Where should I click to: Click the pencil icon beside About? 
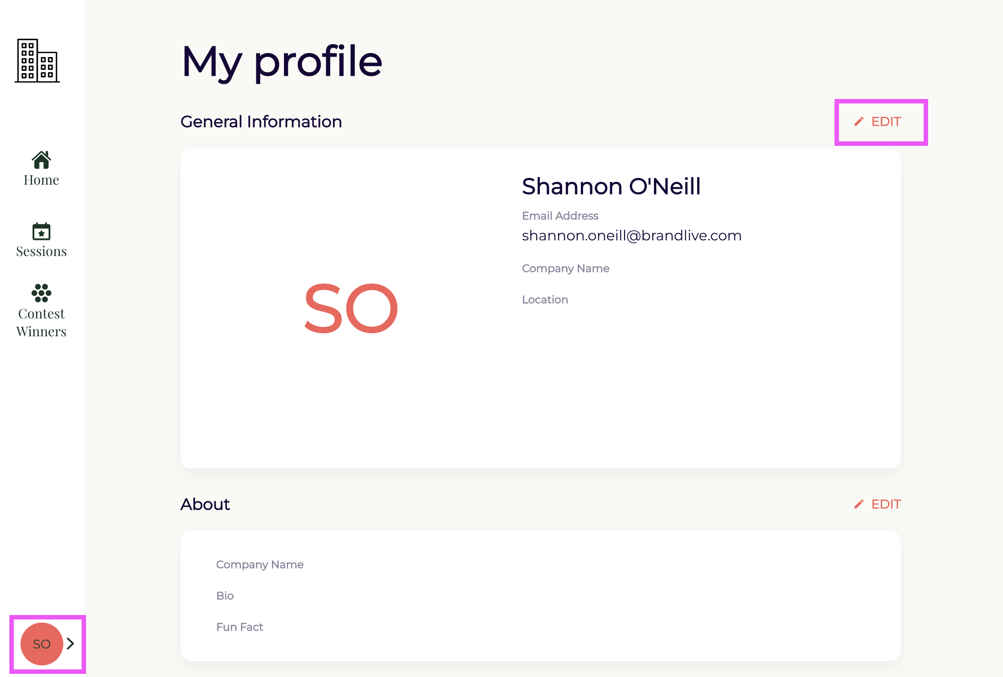(x=859, y=504)
